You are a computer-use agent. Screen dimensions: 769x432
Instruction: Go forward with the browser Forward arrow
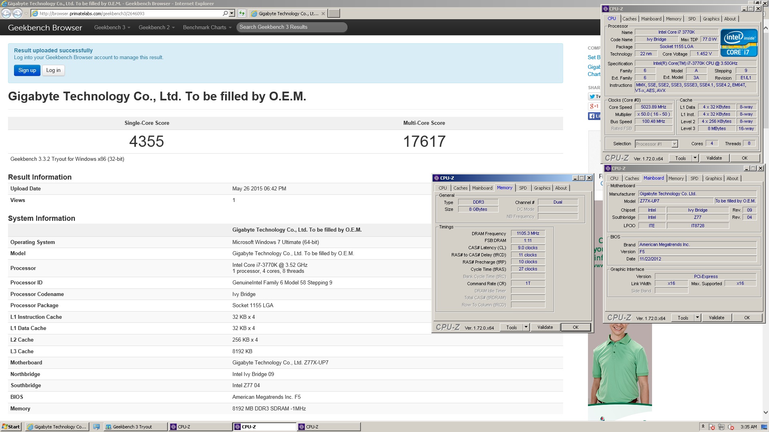17,13
